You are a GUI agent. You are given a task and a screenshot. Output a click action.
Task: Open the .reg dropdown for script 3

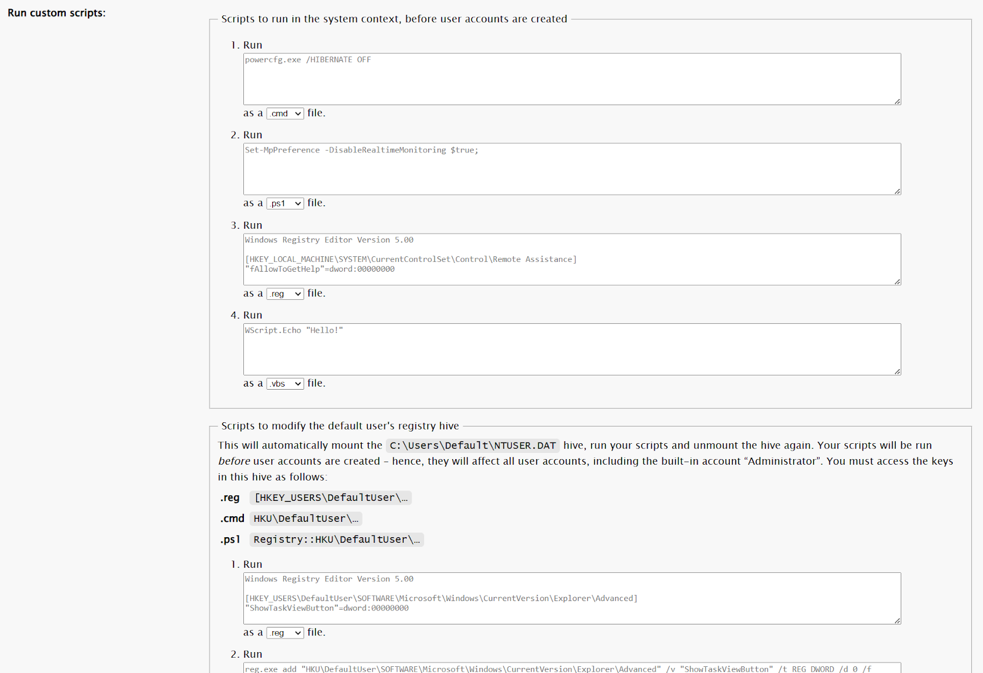[284, 293]
